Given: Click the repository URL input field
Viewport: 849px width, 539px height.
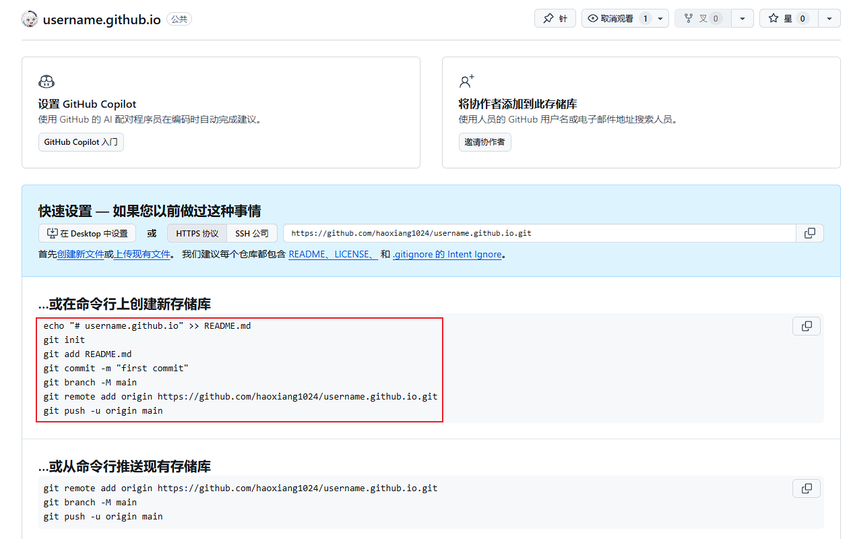Looking at the screenshot, I should (x=540, y=234).
